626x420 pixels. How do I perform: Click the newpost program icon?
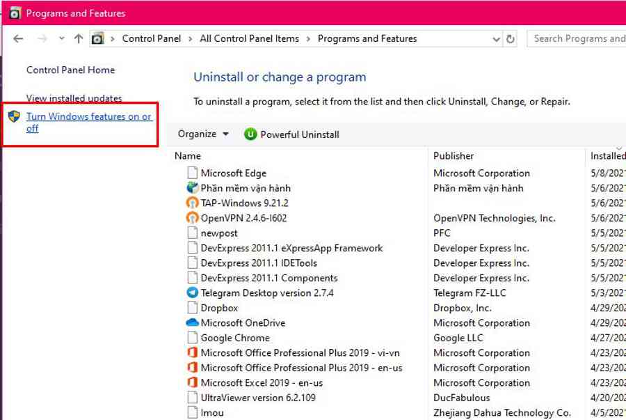(193, 233)
